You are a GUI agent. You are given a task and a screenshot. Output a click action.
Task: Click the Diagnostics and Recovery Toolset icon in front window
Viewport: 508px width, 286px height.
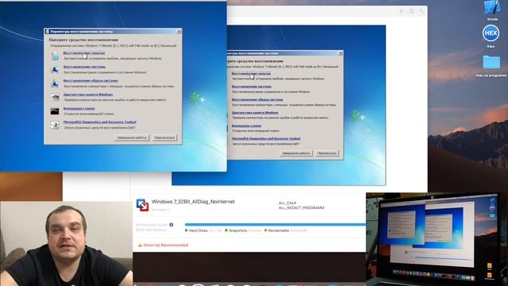[55, 126]
